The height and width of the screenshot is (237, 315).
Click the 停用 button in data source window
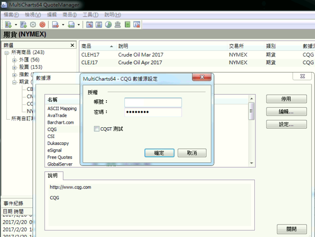pyautogui.click(x=287, y=99)
